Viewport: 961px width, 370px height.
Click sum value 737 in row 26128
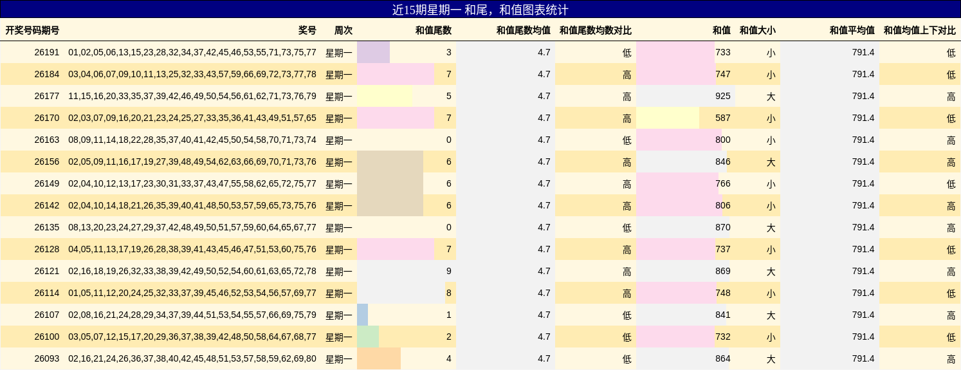(723, 249)
